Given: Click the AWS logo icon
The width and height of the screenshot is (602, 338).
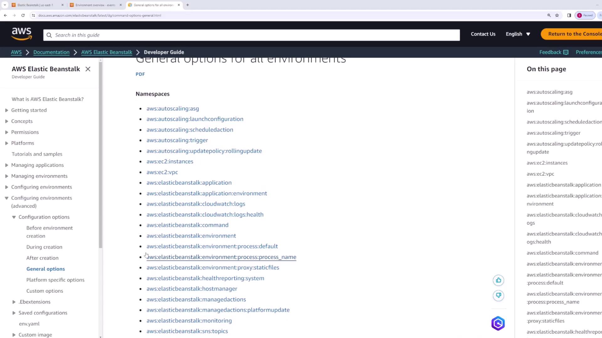Looking at the screenshot, I should pos(22,34).
